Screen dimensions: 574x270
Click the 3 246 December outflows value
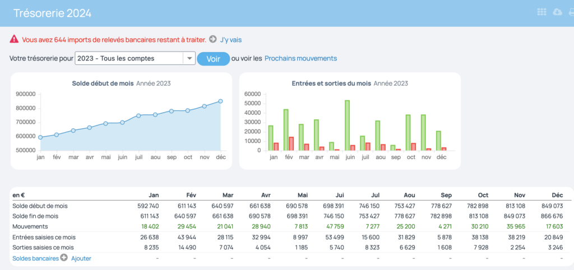click(554, 248)
